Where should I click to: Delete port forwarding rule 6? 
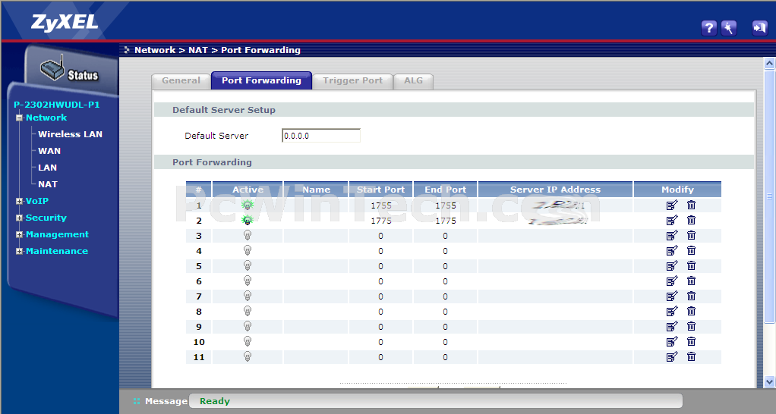click(692, 281)
